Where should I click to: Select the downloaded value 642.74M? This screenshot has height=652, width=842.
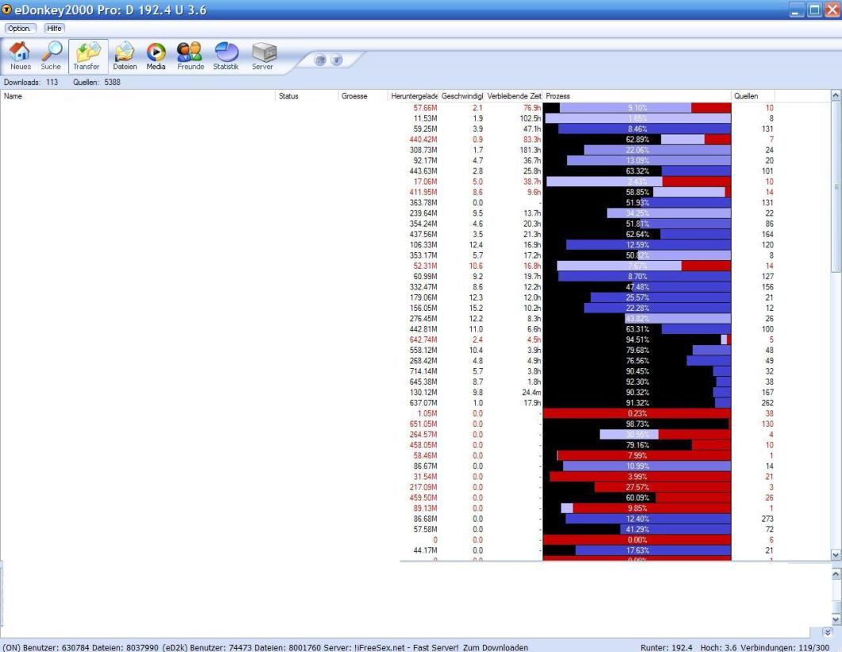click(423, 339)
